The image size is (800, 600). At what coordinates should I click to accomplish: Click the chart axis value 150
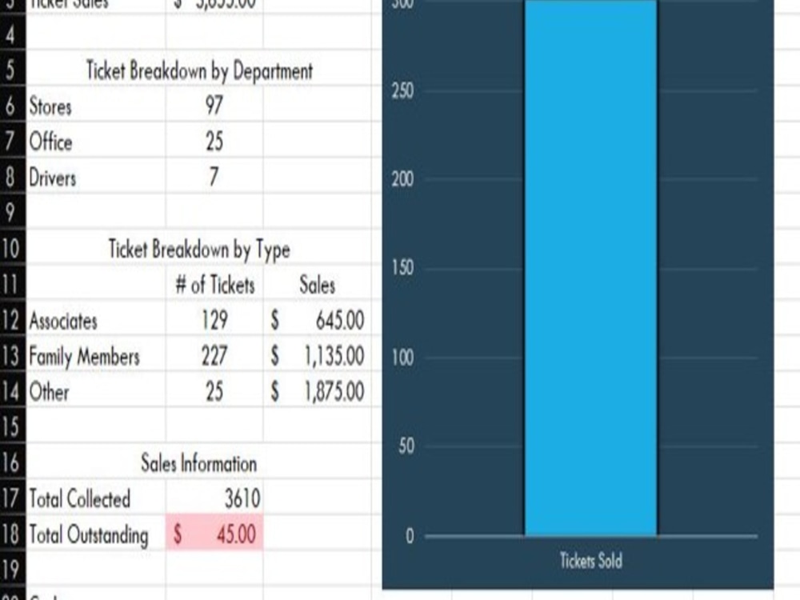pos(402,267)
